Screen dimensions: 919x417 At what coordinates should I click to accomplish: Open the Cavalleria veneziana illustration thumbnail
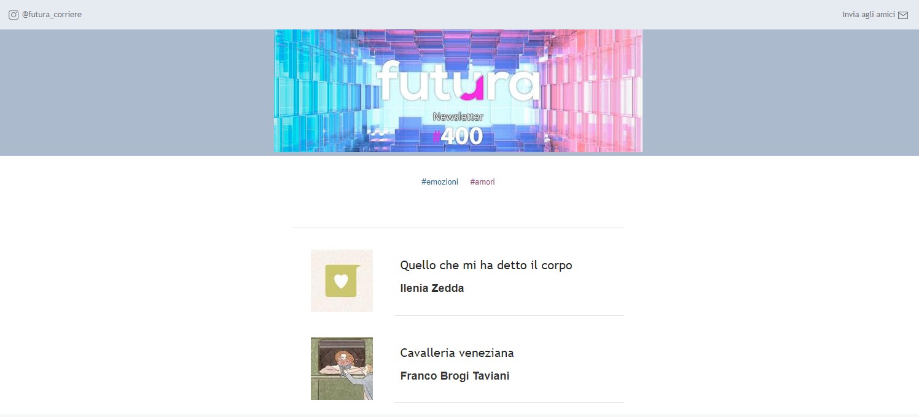click(342, 369)
